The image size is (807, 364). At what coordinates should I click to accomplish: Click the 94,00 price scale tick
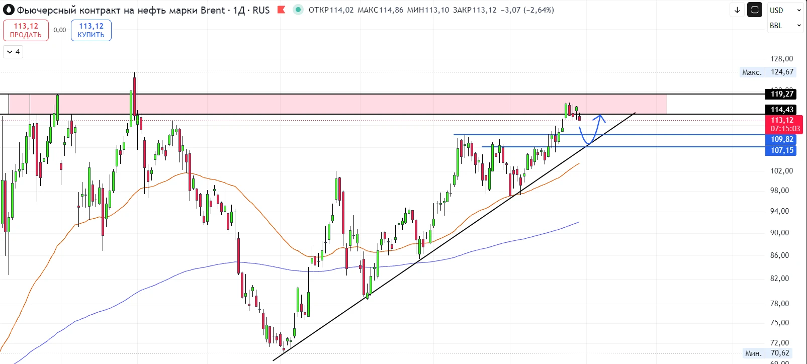click(780, 211)
